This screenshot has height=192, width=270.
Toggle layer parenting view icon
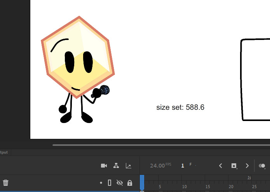point(116,166)
